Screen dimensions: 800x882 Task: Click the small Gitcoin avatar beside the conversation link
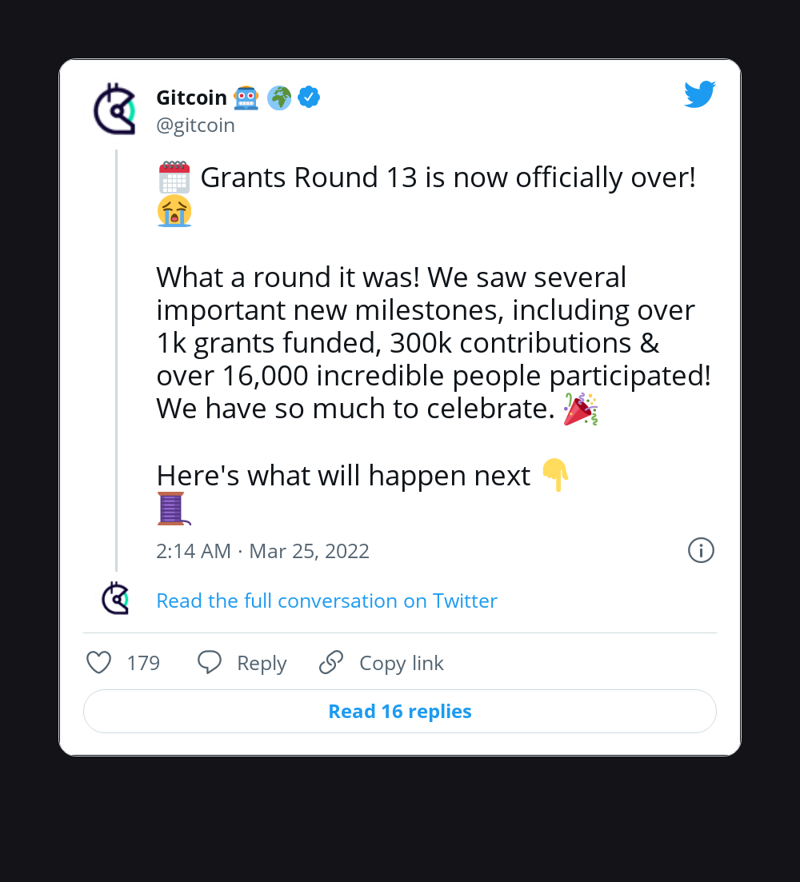[x=114, y=598]
